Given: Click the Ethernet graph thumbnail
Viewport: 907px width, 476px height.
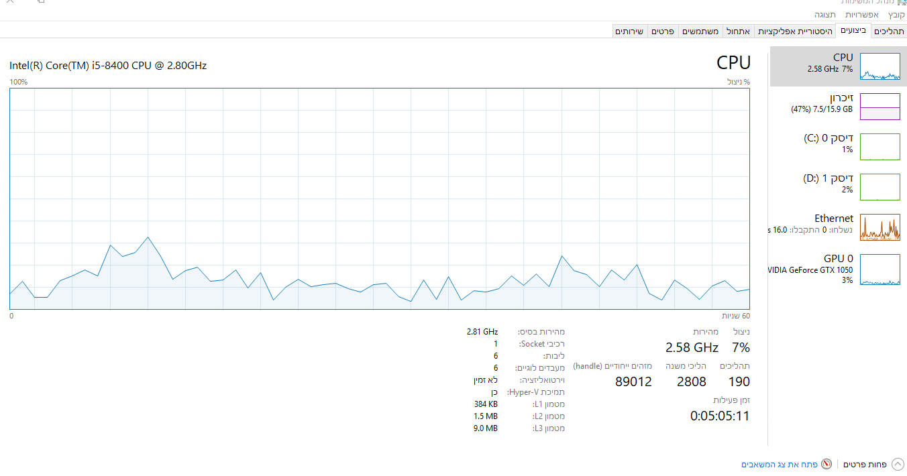Looking at the screenshot, I should 879,227.
